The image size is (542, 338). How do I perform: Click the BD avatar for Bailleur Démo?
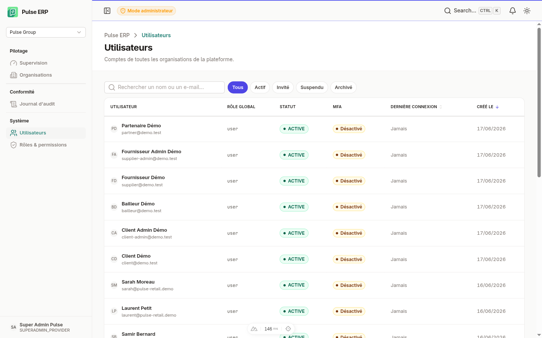coord(114,207)
